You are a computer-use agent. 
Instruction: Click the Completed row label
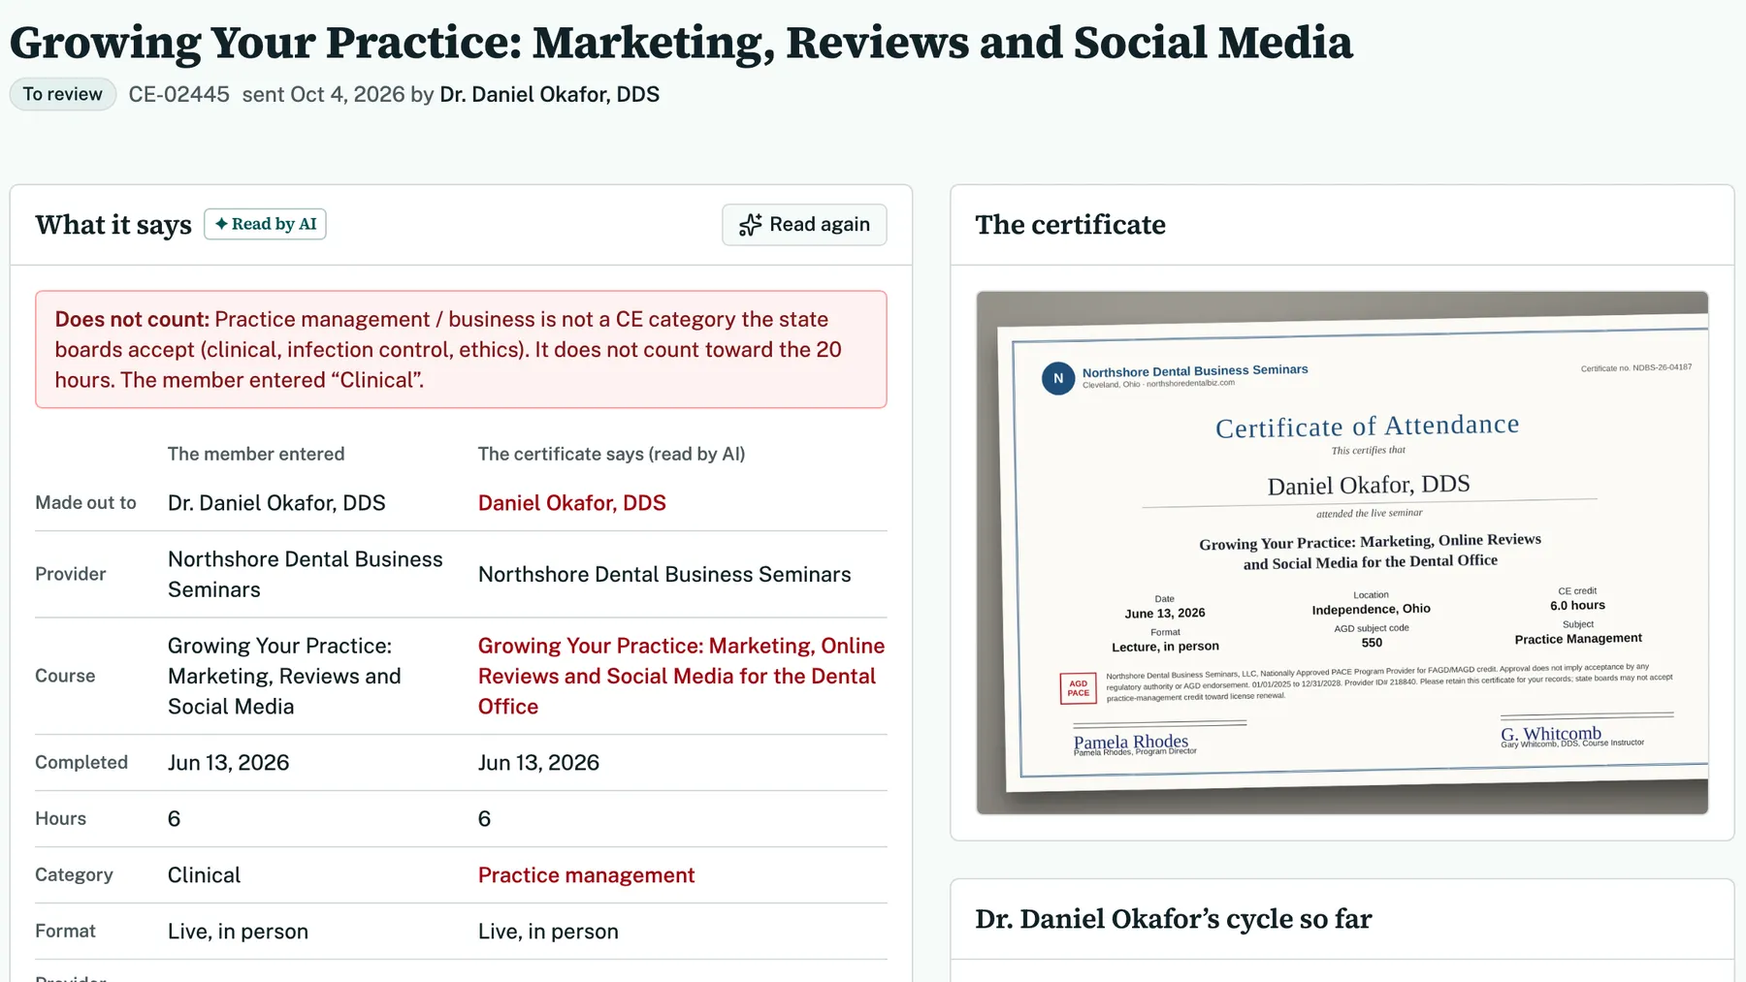pyautogui.click(x=81, y=763)
